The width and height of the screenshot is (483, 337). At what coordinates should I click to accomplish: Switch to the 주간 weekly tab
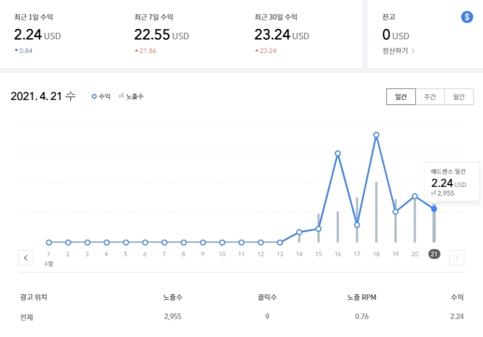pos(430,97)
